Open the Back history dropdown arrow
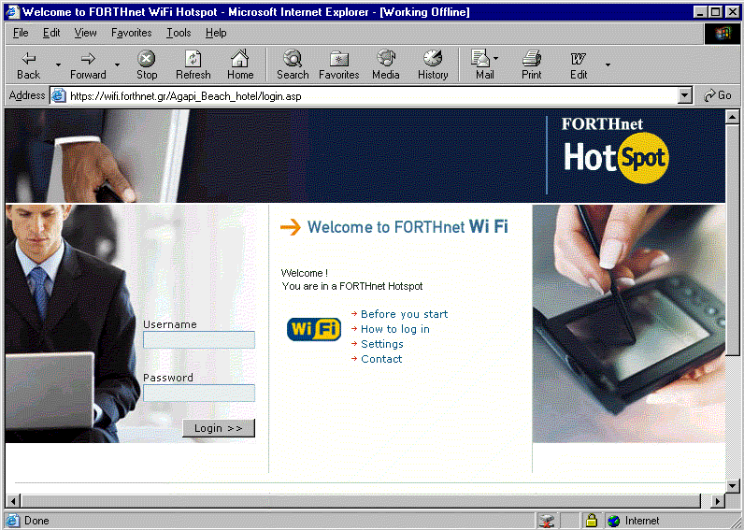The image size is (744, 530). [x=58, y=65]
